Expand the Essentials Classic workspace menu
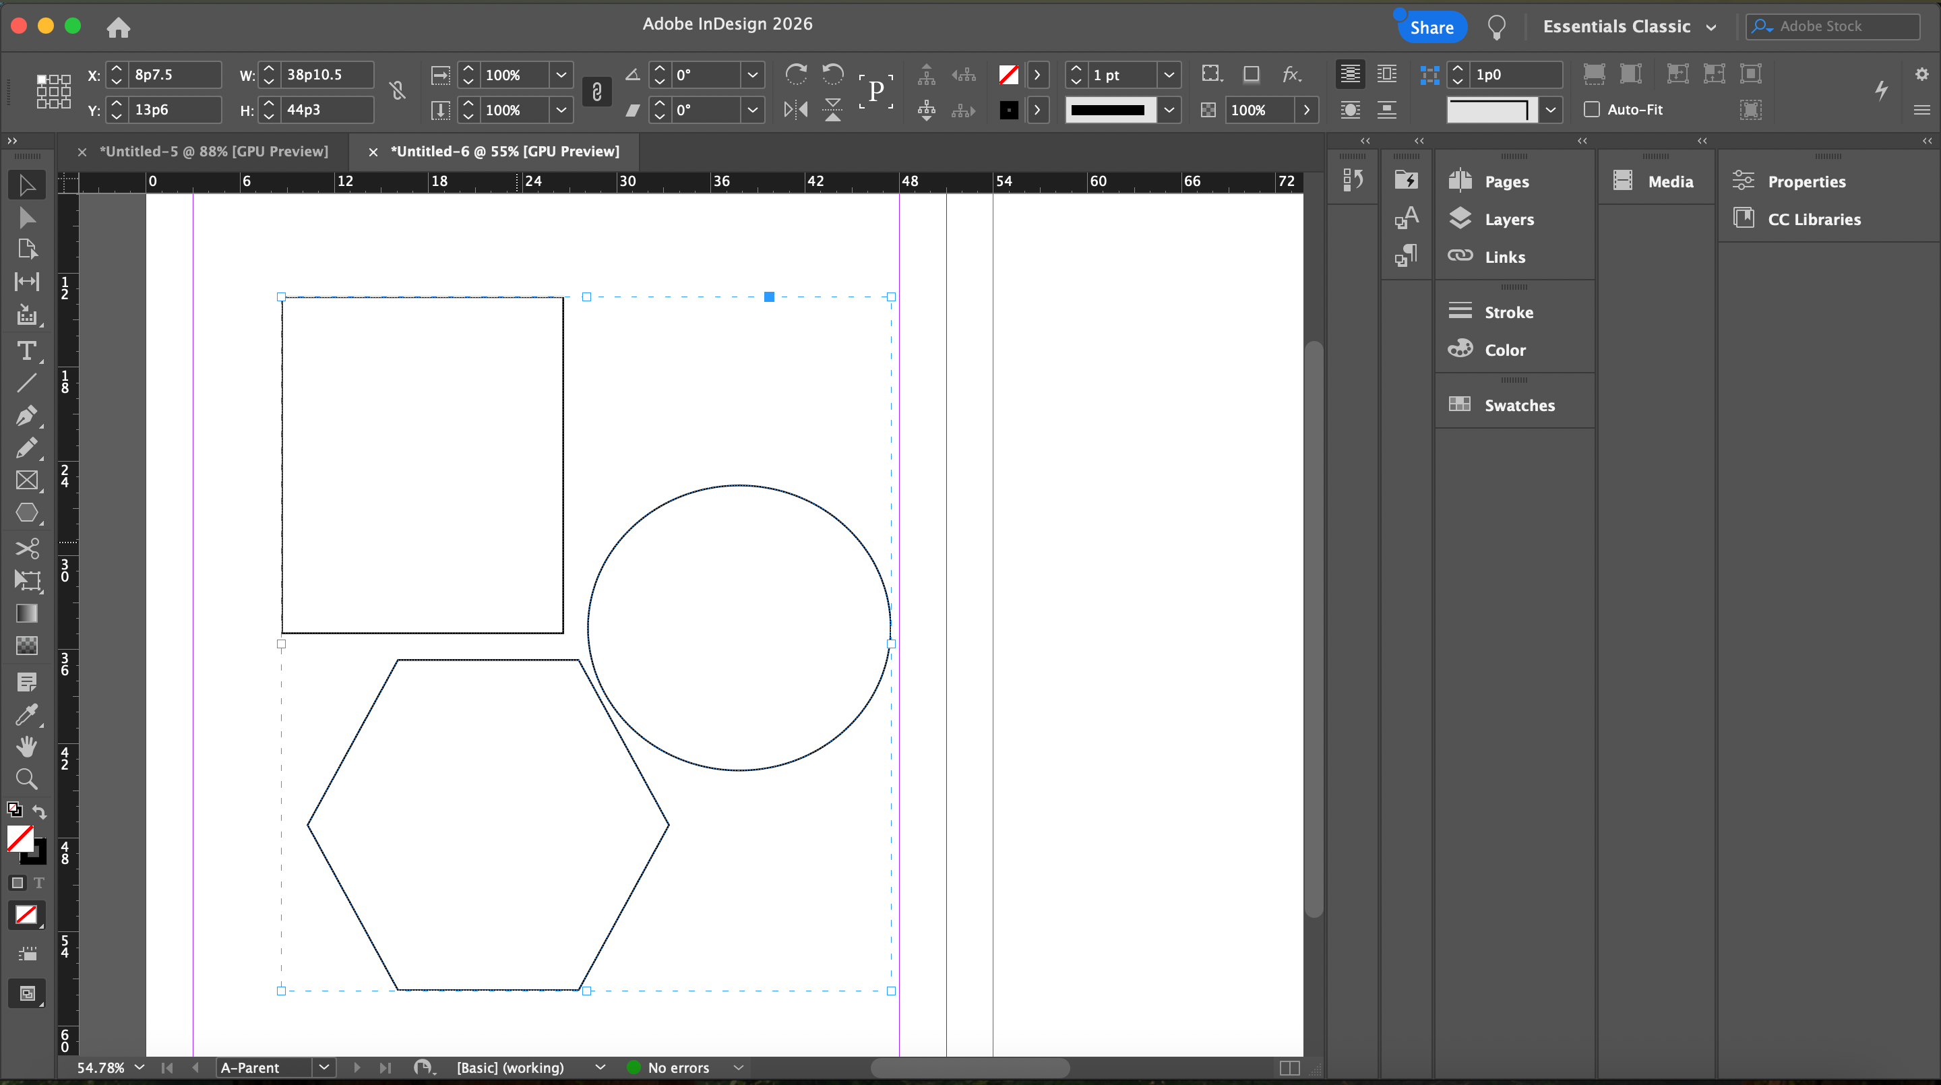Image resolution: width=1941 pixels, height=1085 pixels. pyautogui.click(x=1711, y=27)
